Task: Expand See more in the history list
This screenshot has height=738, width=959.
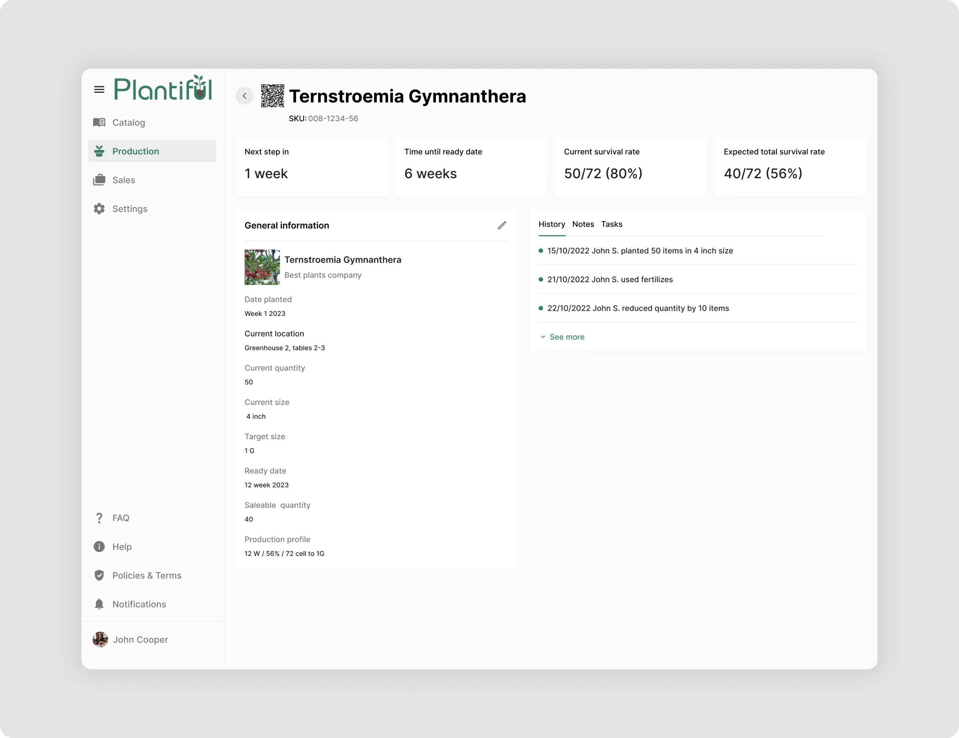Action: [x=567, y=337]
